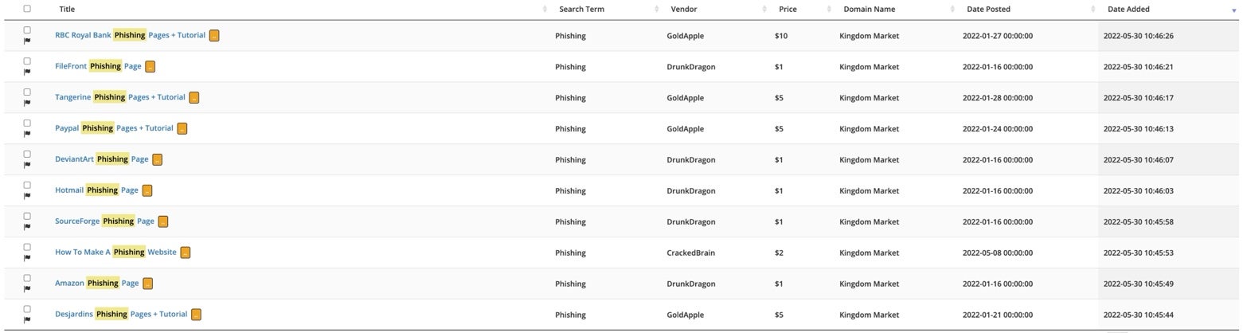Click the orange badge beside FileFront Phishing Page
Screen dimensions: 1243x333
[150, 67]
